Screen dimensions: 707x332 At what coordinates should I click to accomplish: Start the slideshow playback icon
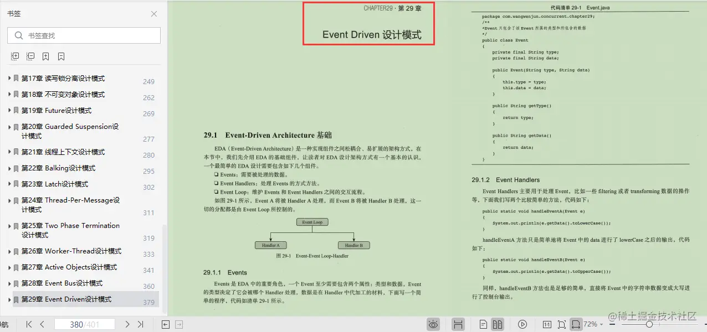(522, 324)
